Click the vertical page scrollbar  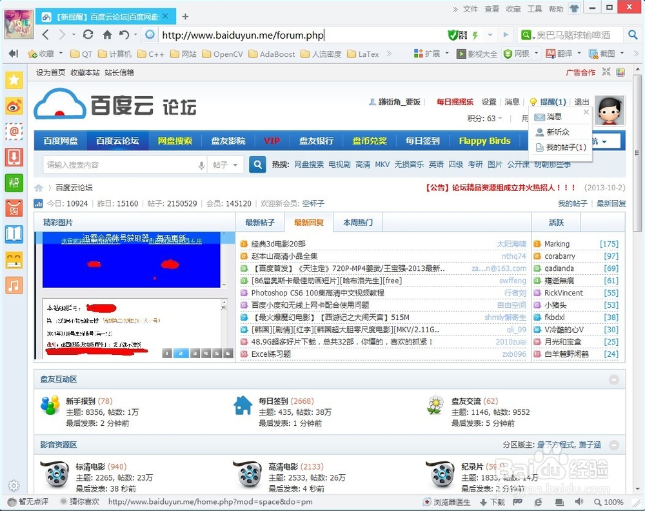(x=637, y=154)
